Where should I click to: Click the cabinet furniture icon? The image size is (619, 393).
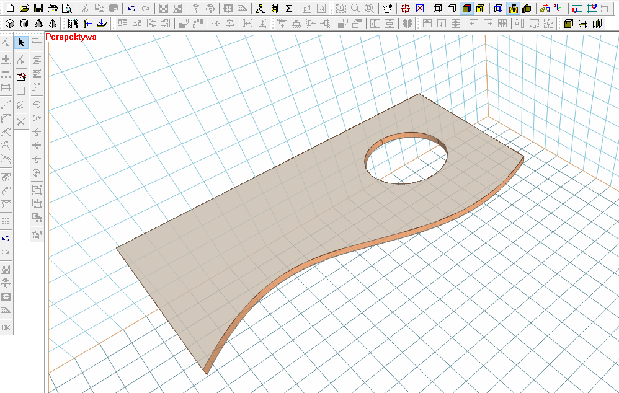click(569, 24)
